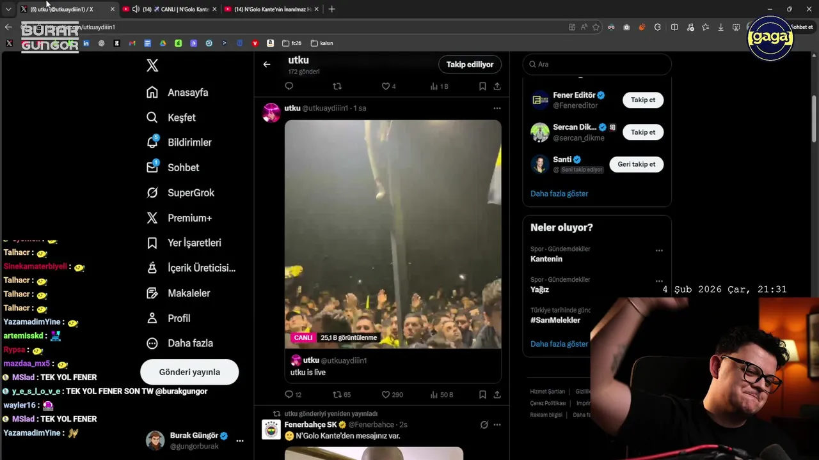Screen dimensions: 819x460
Task: Click Geri takip et for Santi
Action: [x=637, y=164]
